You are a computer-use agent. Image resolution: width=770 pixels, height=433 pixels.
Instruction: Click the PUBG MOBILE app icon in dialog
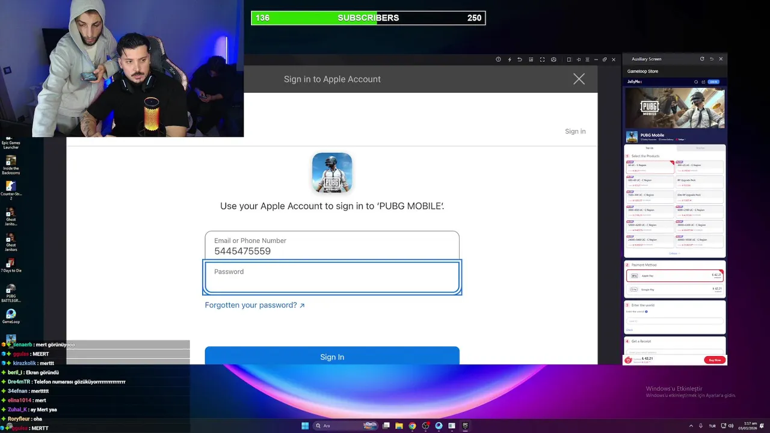pos(332,173)
